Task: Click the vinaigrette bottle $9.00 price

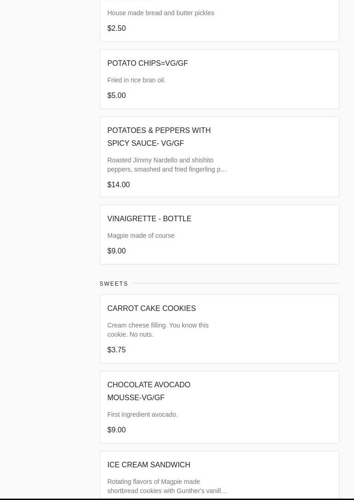Action: tap(116, 251)
